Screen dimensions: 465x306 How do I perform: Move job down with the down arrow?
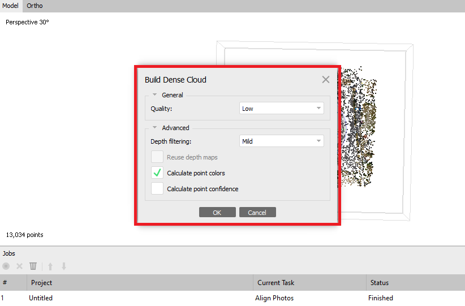64,266
